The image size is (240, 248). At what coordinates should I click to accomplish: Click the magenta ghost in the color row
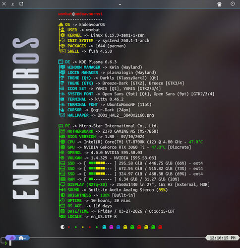[111, 227]
